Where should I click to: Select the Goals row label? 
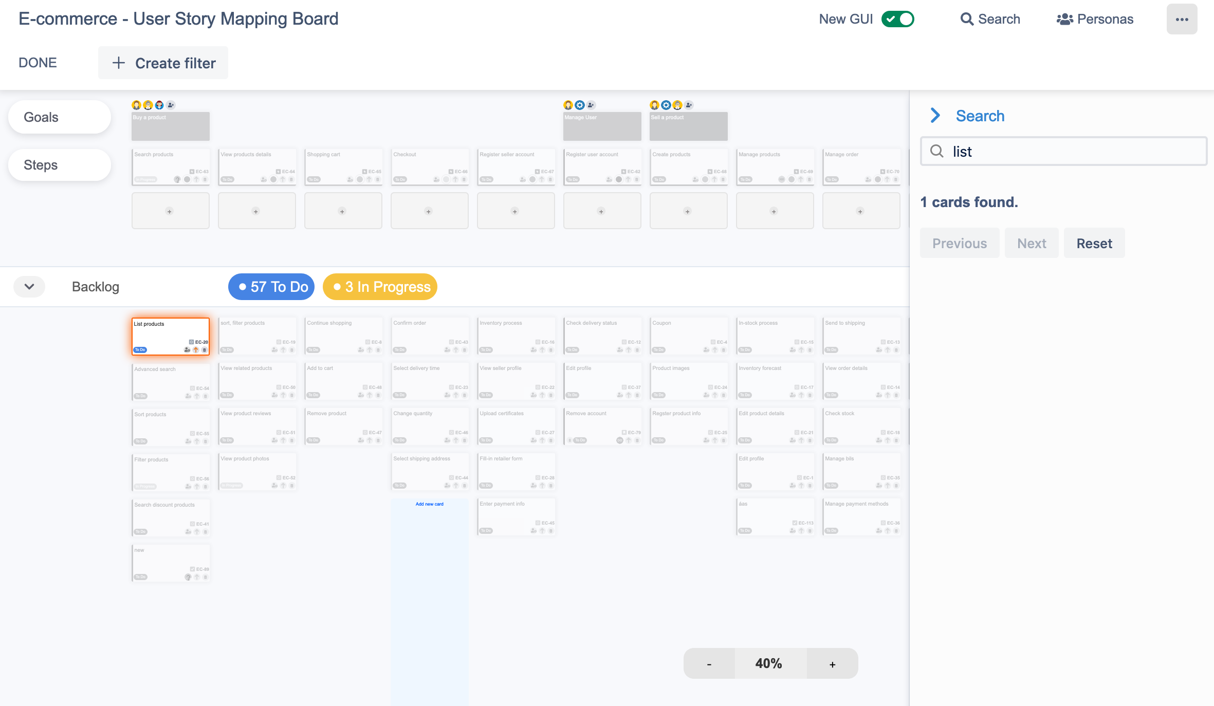coord(59,117)
